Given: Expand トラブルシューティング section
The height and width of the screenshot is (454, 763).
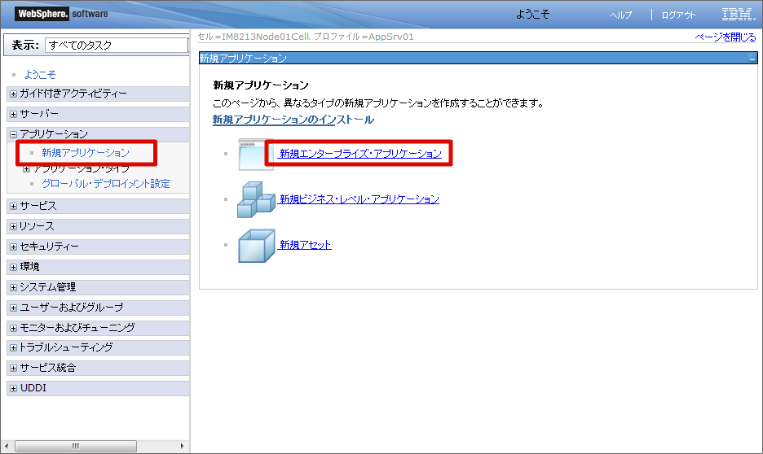Looking at the screenshot, I should tap(14, 348).
